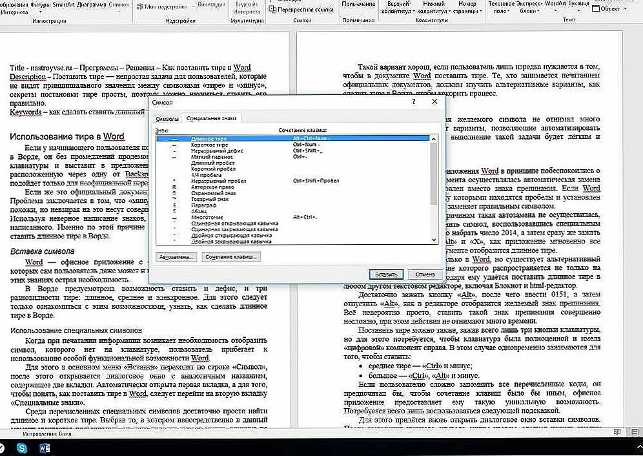
Task: Click Исправления: Выкл. in status bar
Action: [48, 433]
